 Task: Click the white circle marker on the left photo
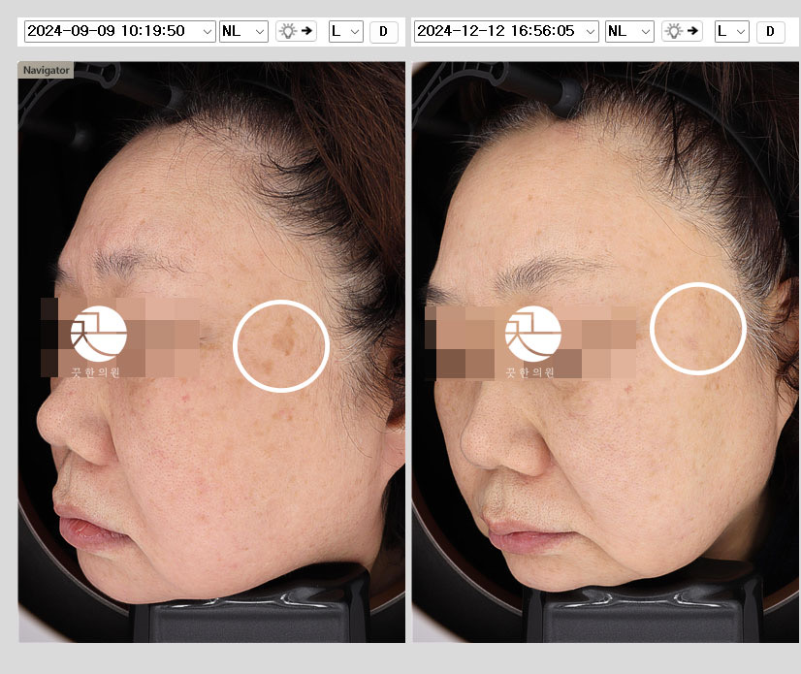click(281, 345)
